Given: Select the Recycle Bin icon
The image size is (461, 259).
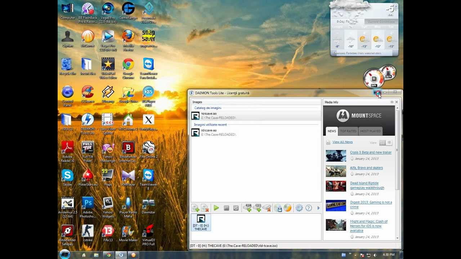Looking at the screenshot, I should click(67, 67).
